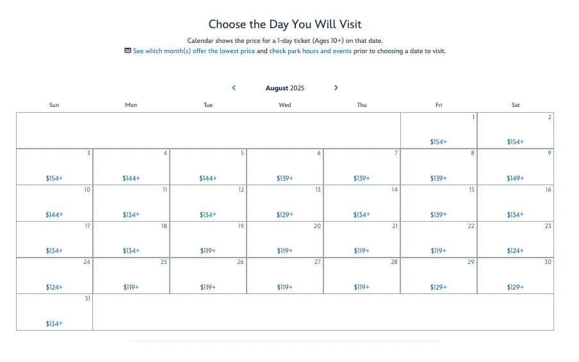The width and height of the screenshot is (579, 362).
Task: Go to the previous month arrow
Action: [234, 88]
